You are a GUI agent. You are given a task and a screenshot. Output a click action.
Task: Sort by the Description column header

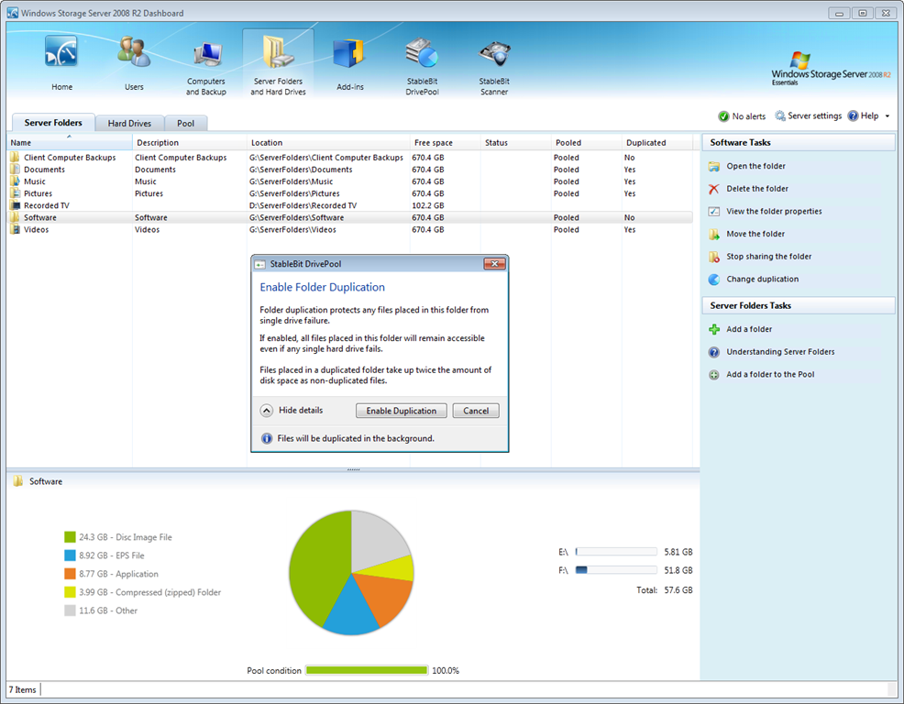[190, 142]
